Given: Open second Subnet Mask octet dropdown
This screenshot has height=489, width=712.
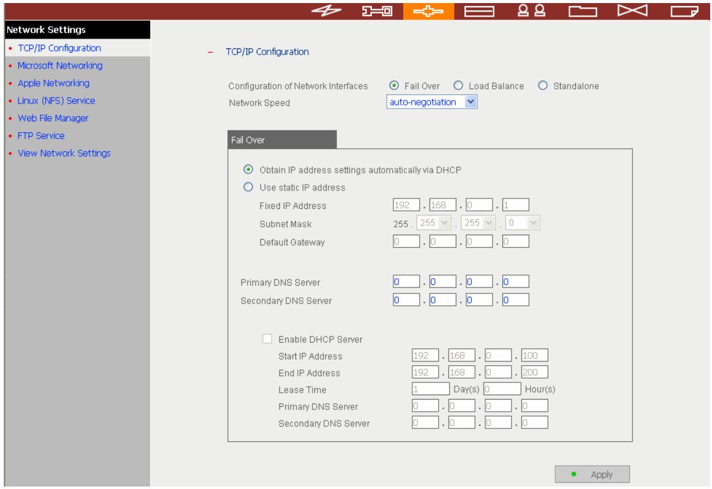Looking at the screenshot, I should (434, 222).
